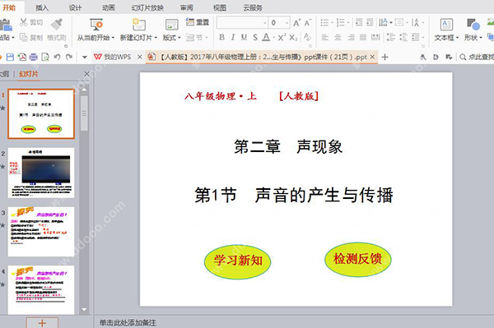The width and height of the screenshot is (494, 328).
Task: Click the numbered list icon
Action: pos(341,23)
